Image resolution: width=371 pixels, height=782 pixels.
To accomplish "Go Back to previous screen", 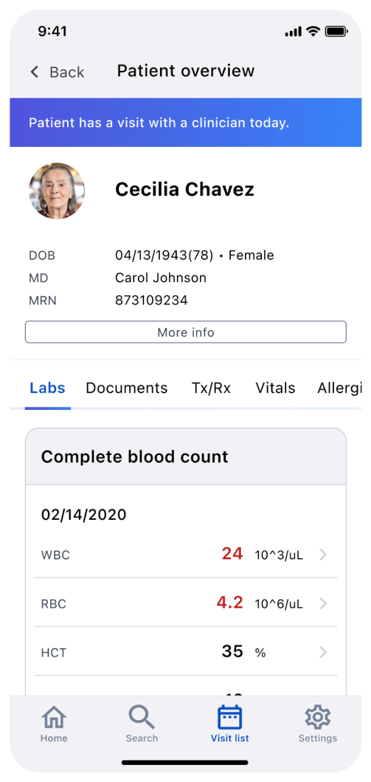I will point(58,72).
